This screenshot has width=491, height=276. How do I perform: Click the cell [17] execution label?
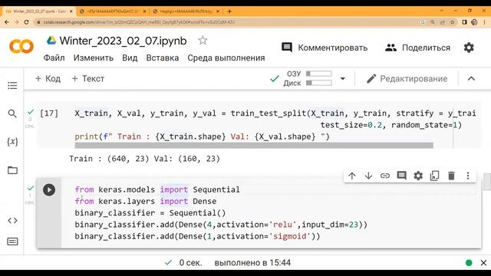tap(49, 113)
